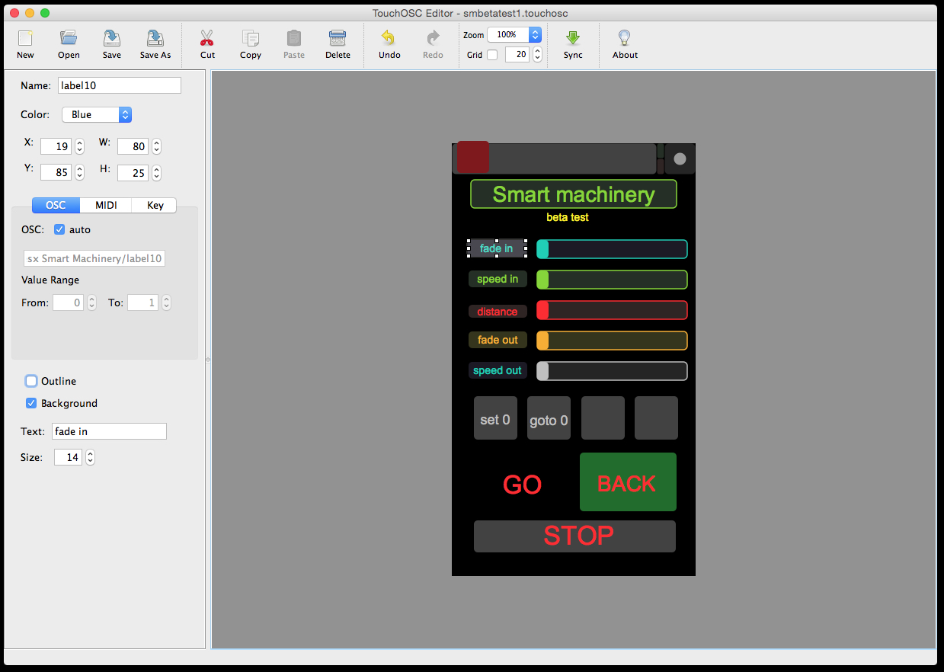Select the speed in label on canvas
The height and width of the screenshot is (672, 944).
click(498, 279)
